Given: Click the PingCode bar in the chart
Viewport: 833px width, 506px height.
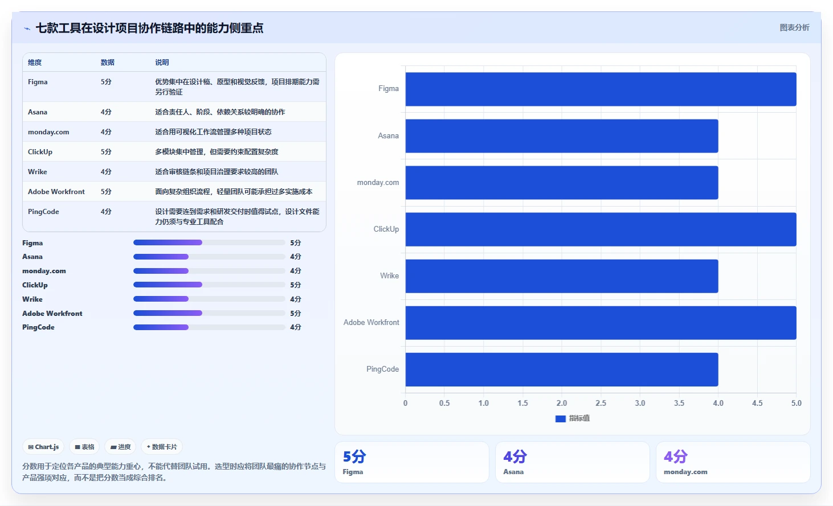Looking at the screenshot, I should point(562,369).
